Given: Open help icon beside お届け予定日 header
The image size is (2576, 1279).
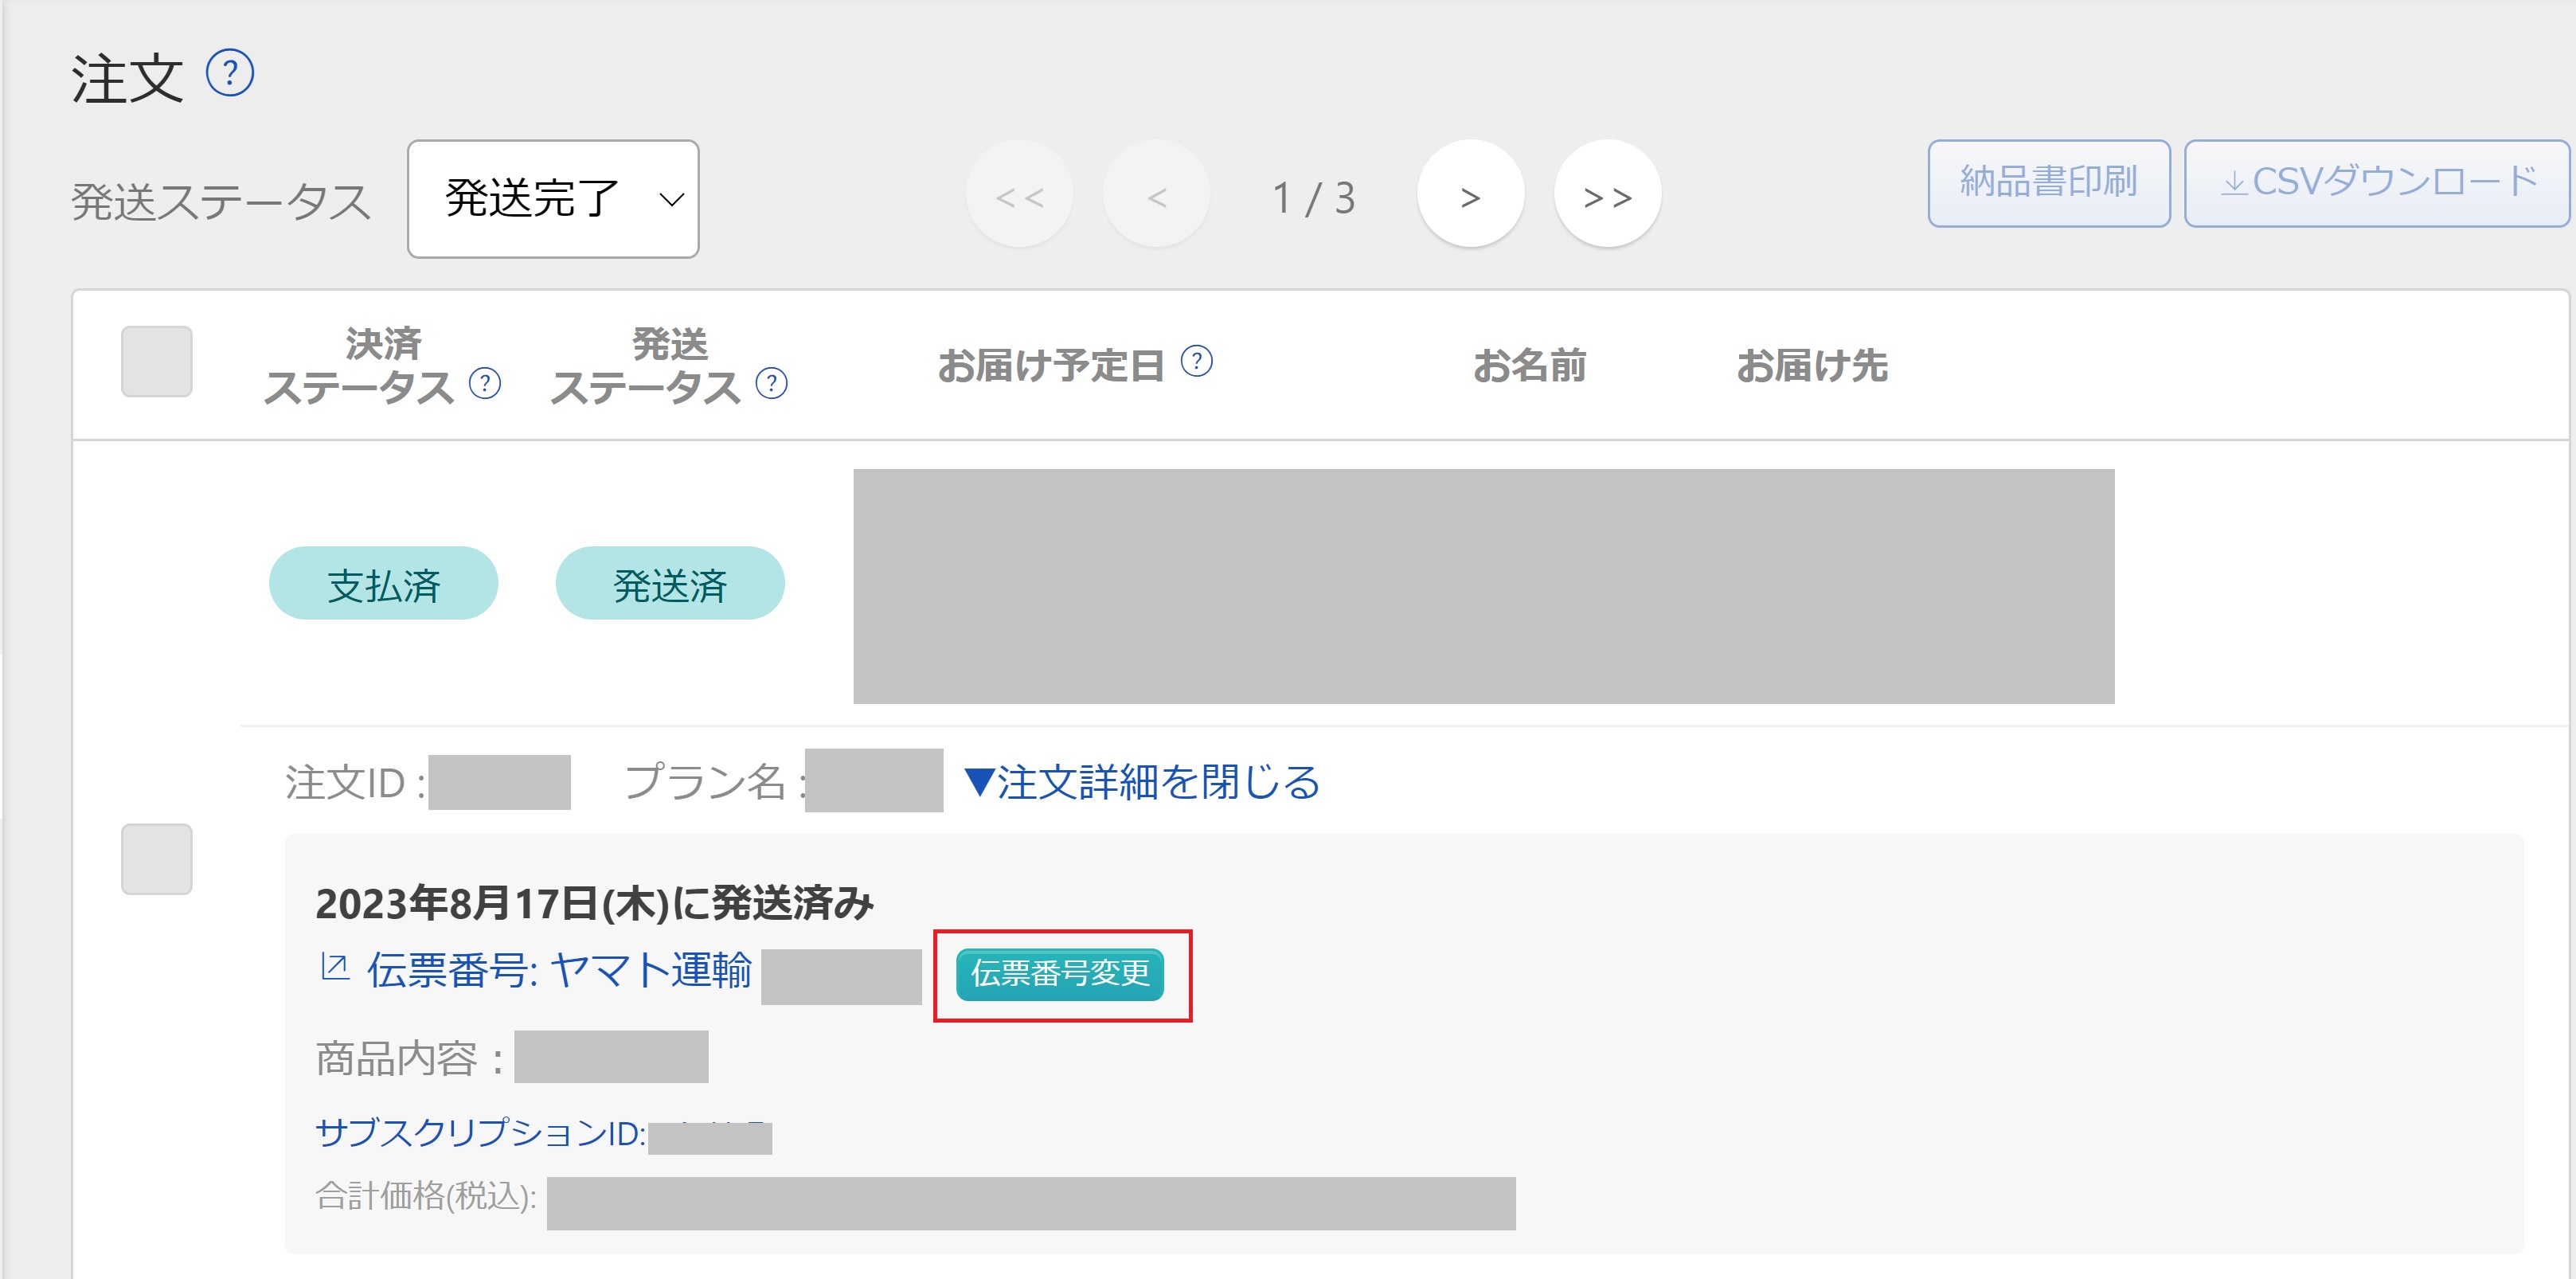Looking at the screenshot, I should point(1196,361).
